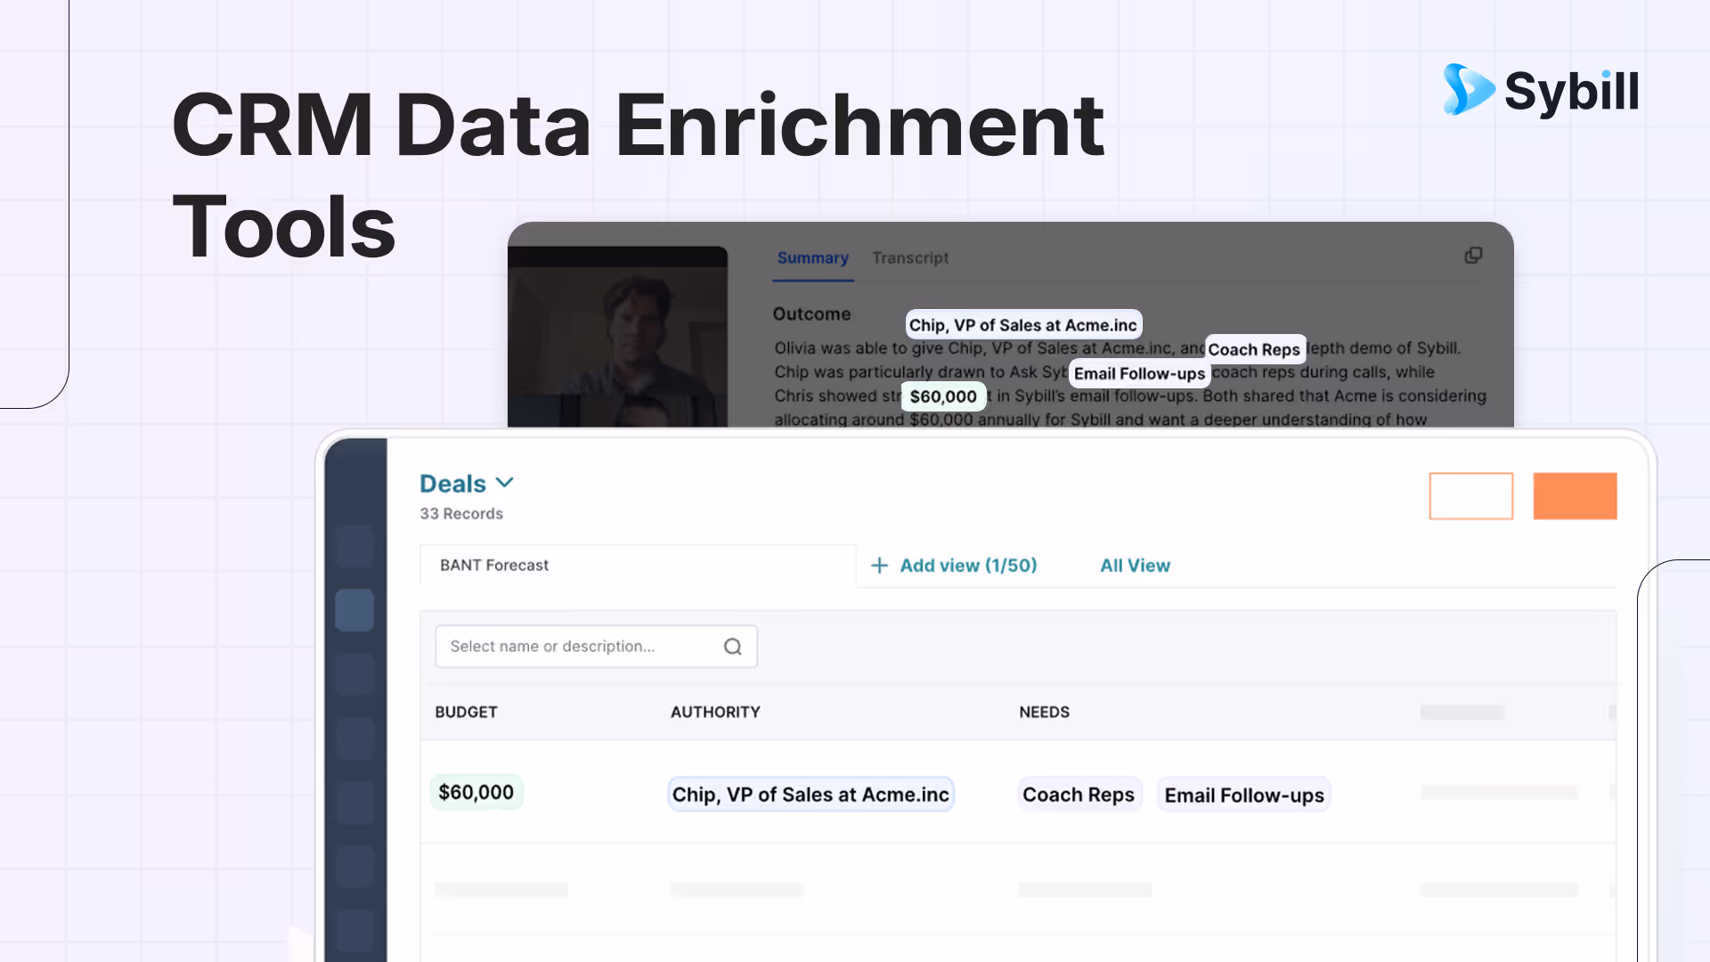Click the Email Follow-ups highlight in the summary
This screenshot has height=962, width=1710.
(1139, 374)
